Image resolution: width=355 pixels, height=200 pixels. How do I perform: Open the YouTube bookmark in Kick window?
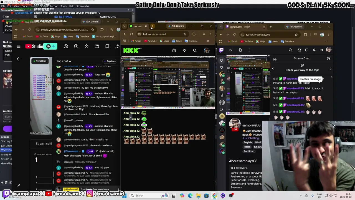[150, 41]
